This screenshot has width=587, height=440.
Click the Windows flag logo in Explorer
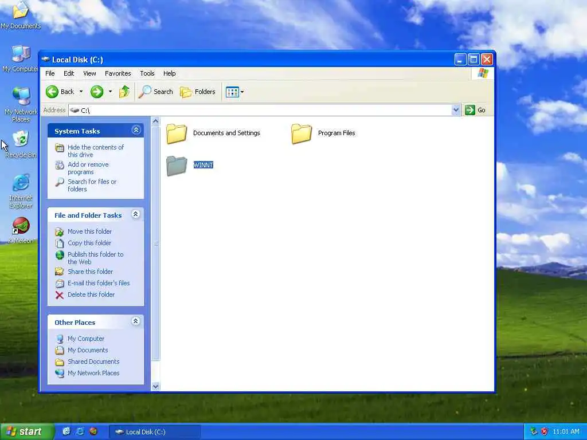click(483, 73)
